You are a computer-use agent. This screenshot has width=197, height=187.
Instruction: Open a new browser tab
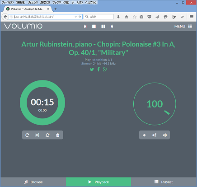click(56, 9)
